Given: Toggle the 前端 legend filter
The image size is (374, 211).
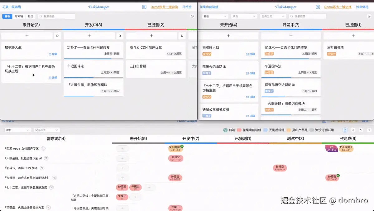Looking at the screenshot, I should [x=230, y=130].
